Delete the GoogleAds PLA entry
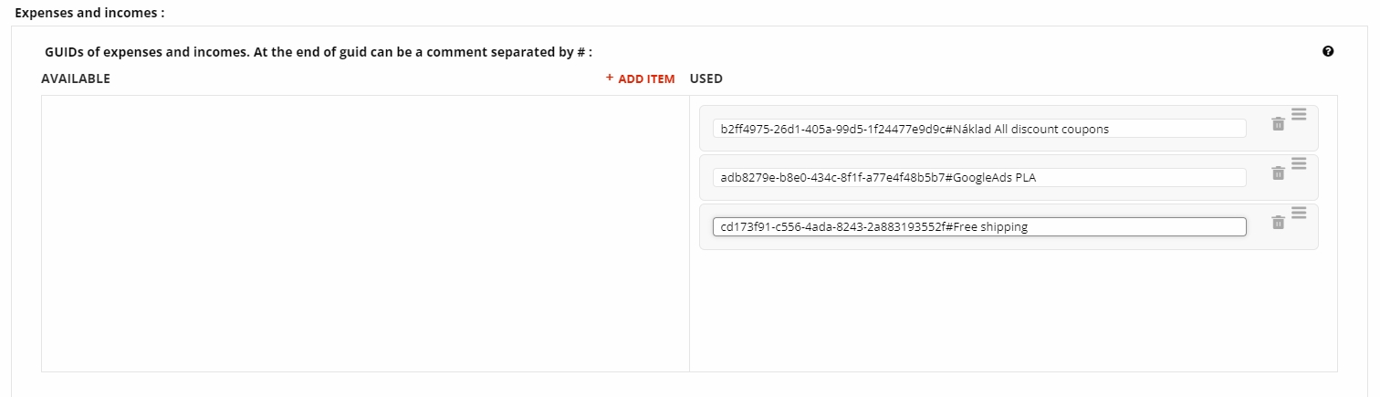The height and width of the screenshot is (397, 1380). pos(1278,173)
